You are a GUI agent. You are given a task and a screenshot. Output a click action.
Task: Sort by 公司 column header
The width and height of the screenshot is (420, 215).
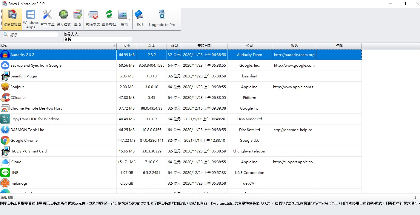click(250, 46)
